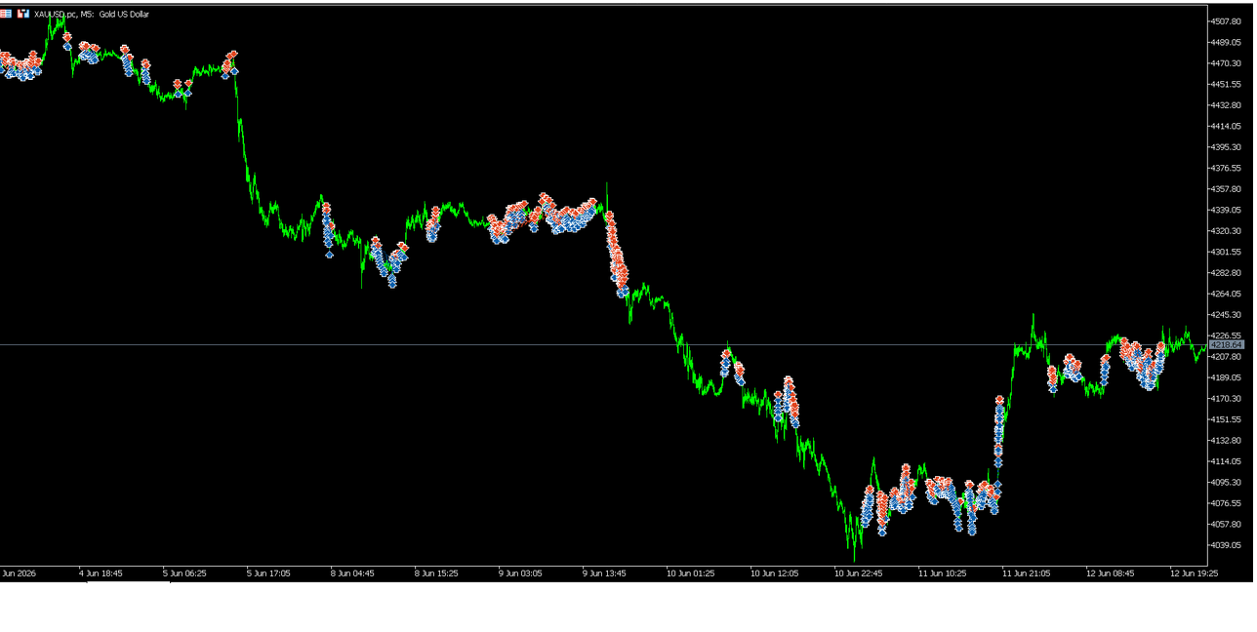This screenshot has height=632, width=1257.
Task: Click the horizontal bid price line
Action: click(603, 344)
